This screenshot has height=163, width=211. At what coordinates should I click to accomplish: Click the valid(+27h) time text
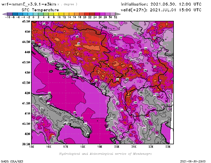[x=161, y=10]
